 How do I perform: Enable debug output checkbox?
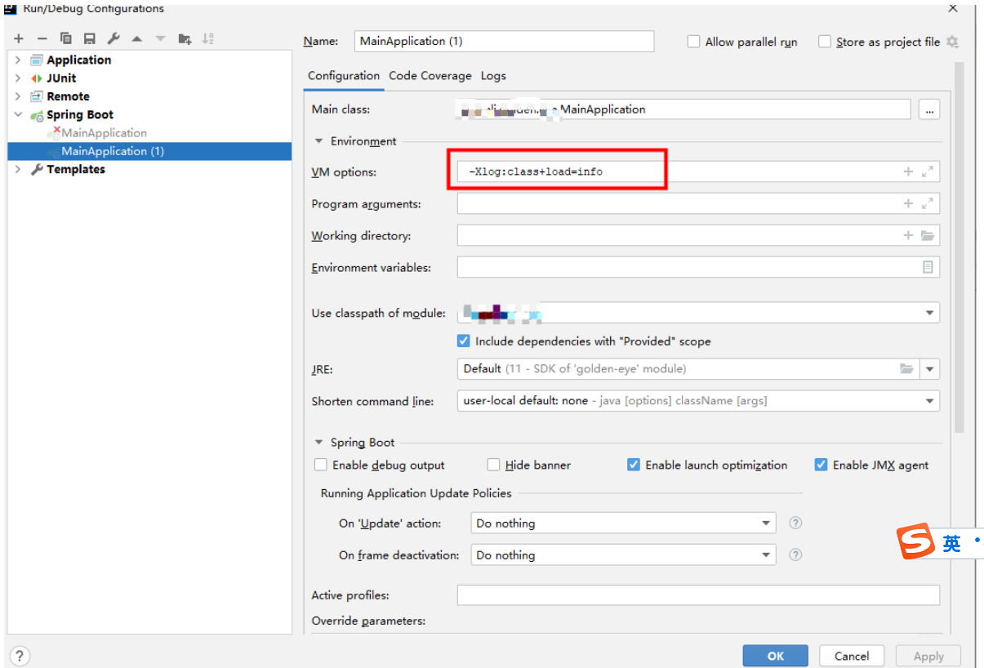tap(321, 465)
